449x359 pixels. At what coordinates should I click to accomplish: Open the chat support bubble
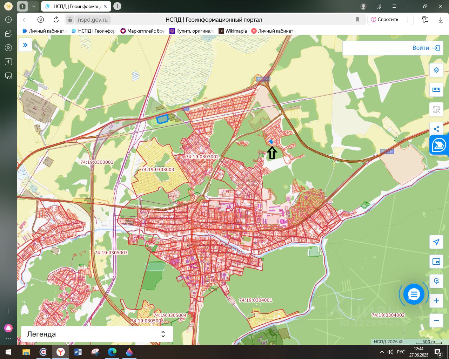click(x=414, y=294)
